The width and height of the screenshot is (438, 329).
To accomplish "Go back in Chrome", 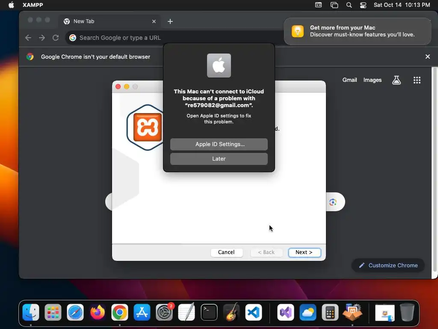I will pos(28,38).
